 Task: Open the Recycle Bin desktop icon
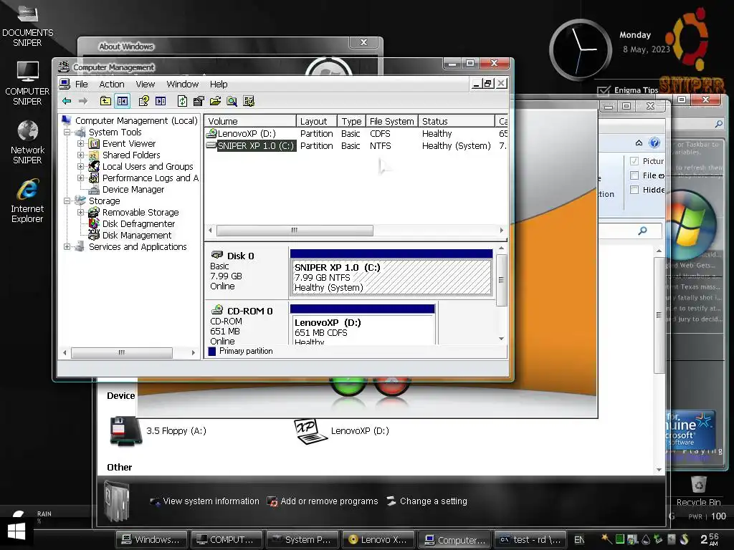tap(698, 491)
